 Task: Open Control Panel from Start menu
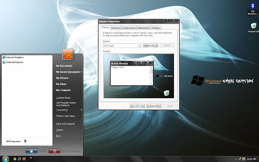pos(63,98)
